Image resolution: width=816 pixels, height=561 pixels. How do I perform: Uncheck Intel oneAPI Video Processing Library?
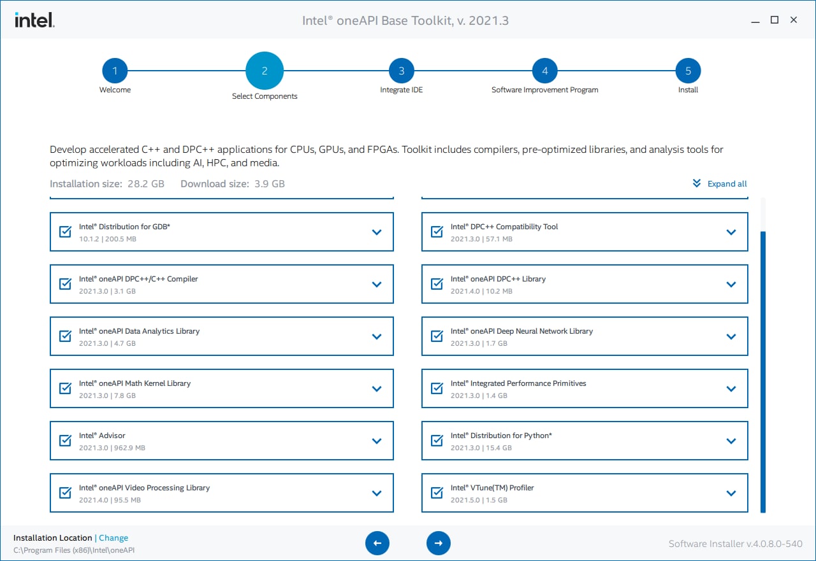point(65,493)
